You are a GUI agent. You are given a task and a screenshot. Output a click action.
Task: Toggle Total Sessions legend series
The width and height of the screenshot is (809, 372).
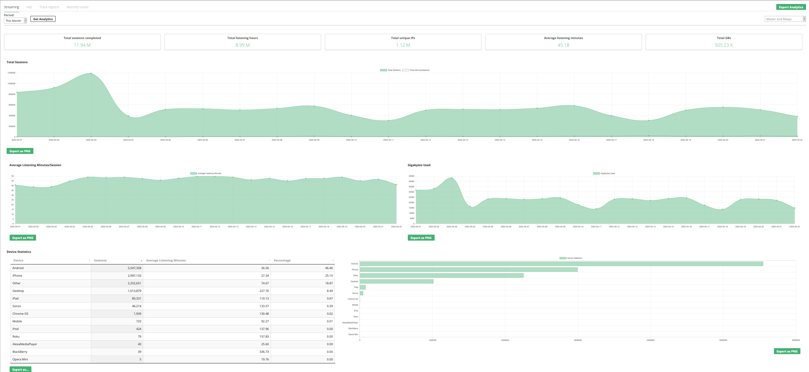click(x=383, y=70)
